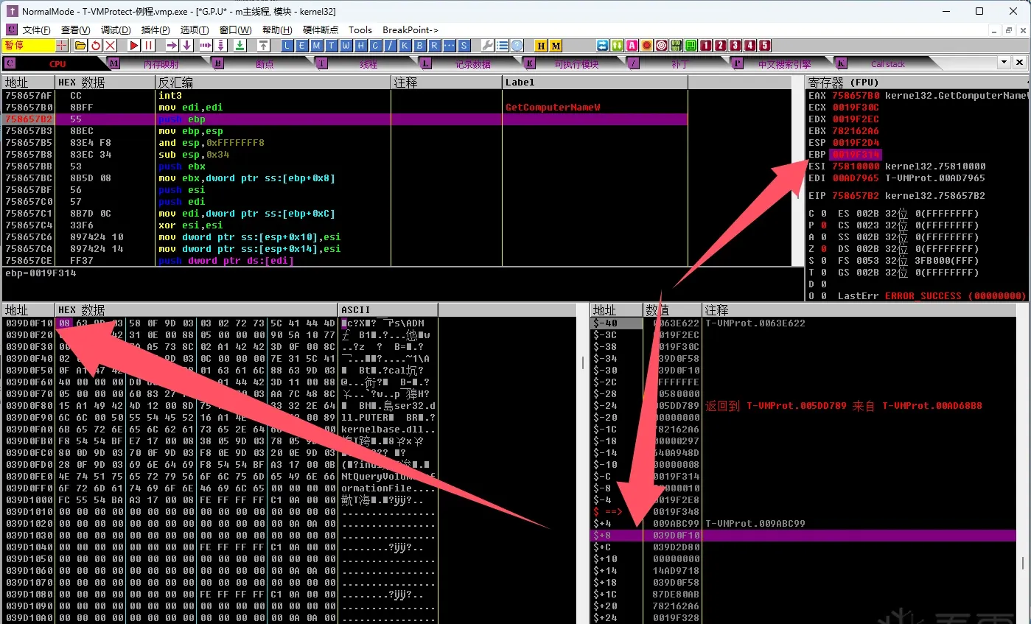Click the EBP register value 0019F314
Viewport: 1031px width, 624px height.
[855, 155]
